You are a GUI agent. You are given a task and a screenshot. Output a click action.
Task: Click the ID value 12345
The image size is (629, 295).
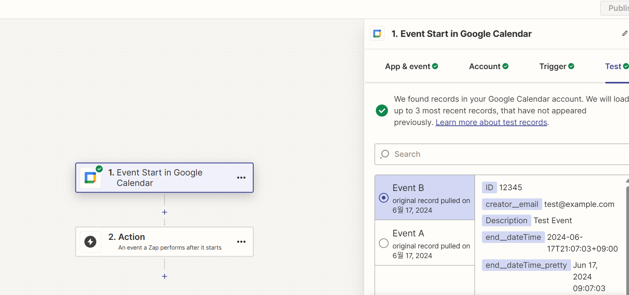[x=511, y=187]
